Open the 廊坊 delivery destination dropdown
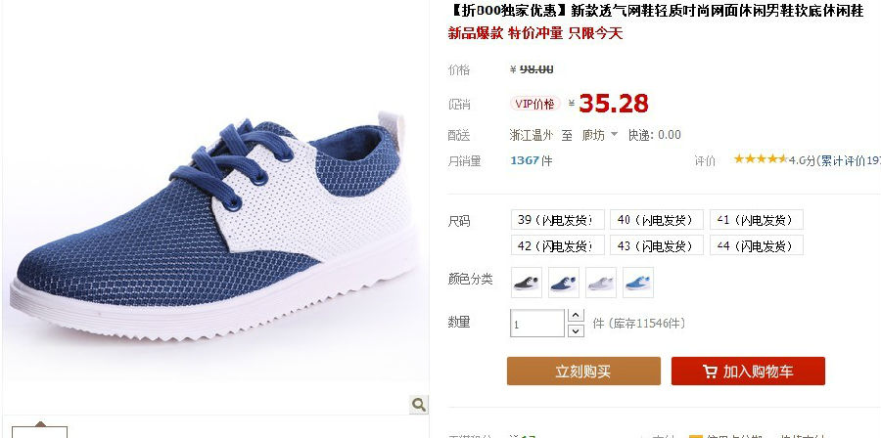Image resolution: width=881 pixels, height=438 pixels. [599, 135]
